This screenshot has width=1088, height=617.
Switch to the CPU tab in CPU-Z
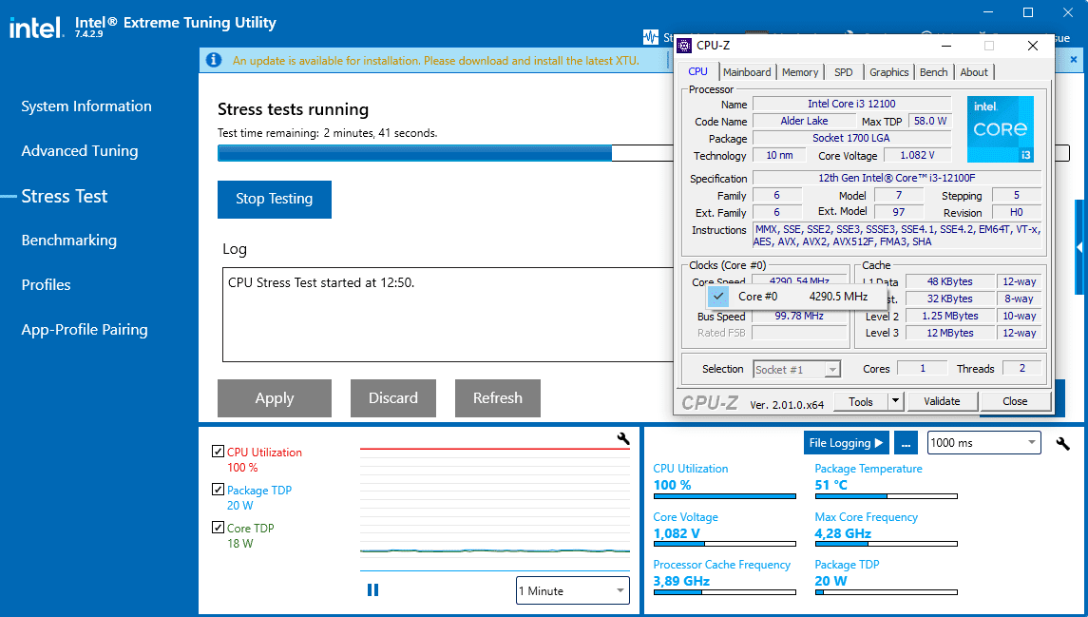coord(697,71)
